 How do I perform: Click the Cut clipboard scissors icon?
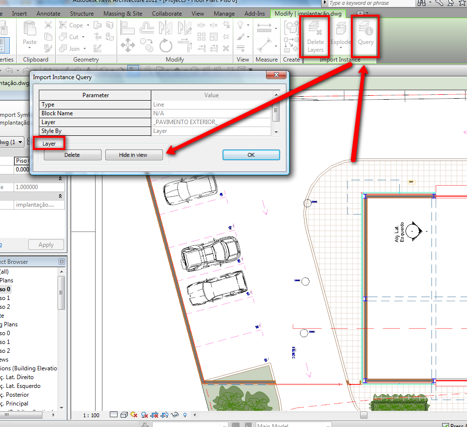pyautogui.click(x=48, y=25)
